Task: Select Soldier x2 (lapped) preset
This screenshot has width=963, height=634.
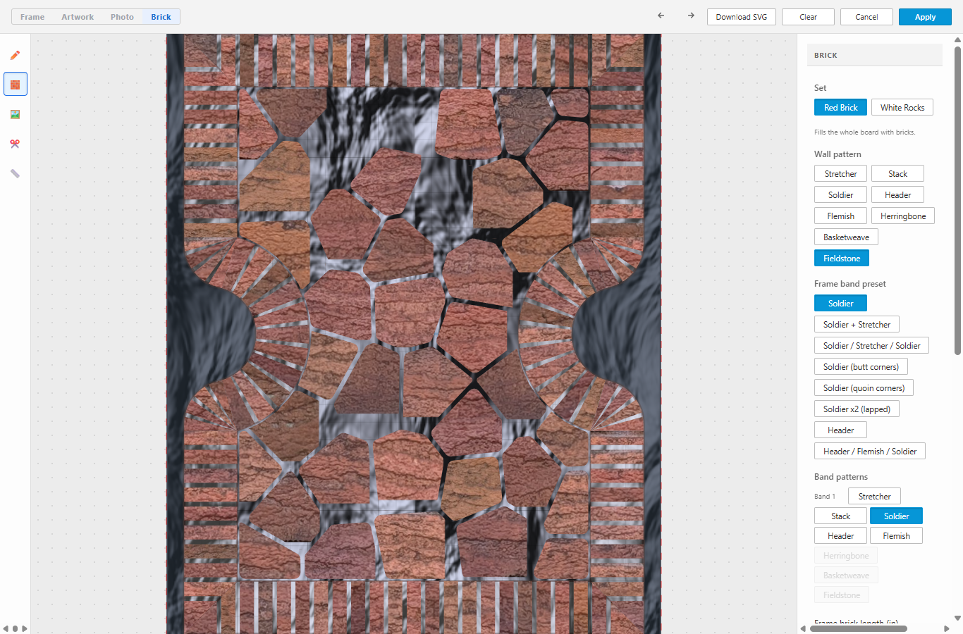Action: coord(857,409)
